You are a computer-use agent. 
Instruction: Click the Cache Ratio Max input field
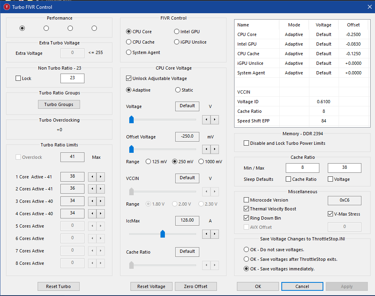pos(345,168)
